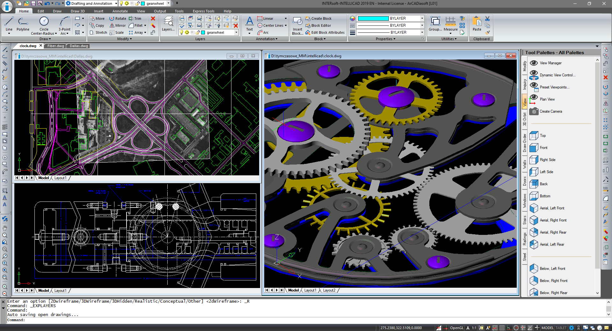The image size is (612, 331).
Task: Switch to Aerial, Right Front view
Action: 548,220
